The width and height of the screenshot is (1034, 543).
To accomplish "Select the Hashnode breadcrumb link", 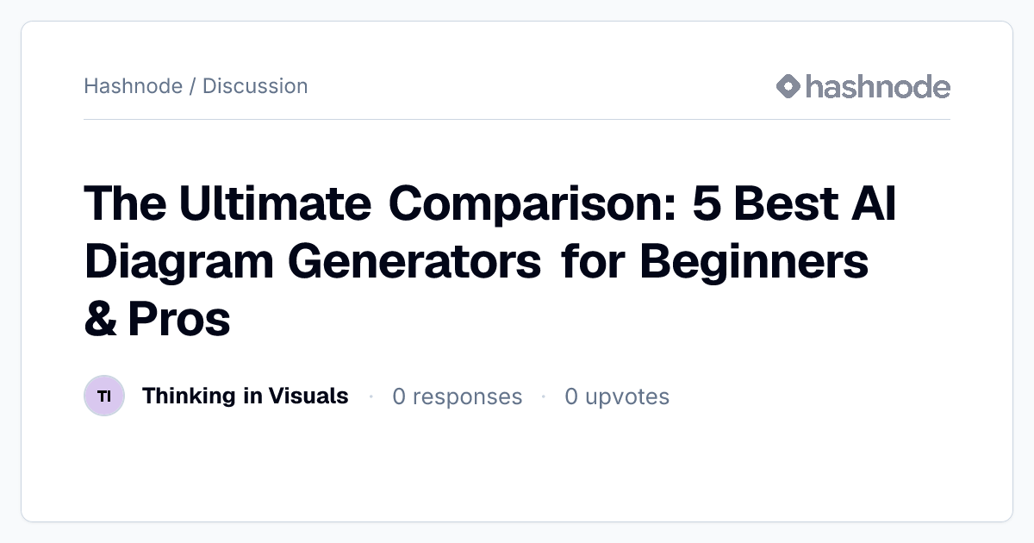I will [134, 86].
